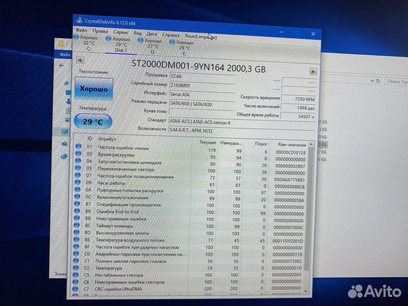Click refresh icon in the Explorer window
Viewport: 408px width, 306px height.
(x=378, y=81)
